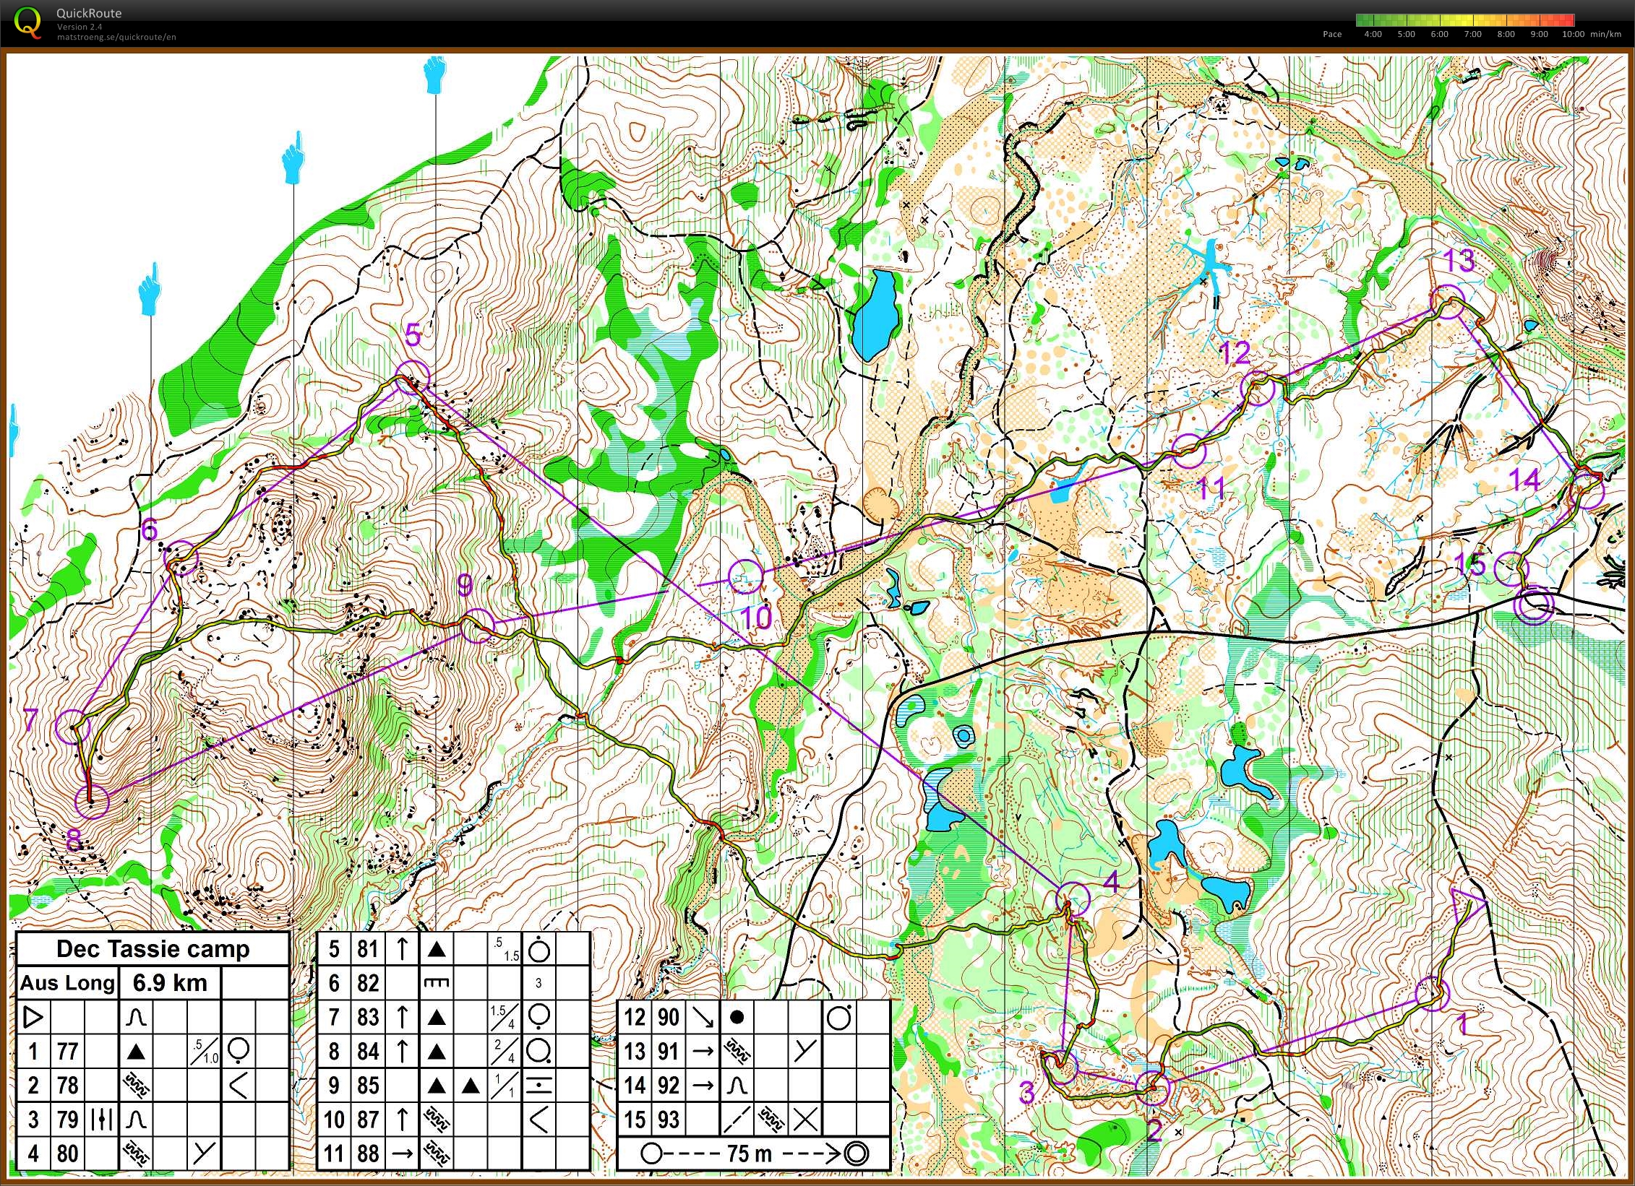Click the topmost blue pointing-hand marker
The image size is (1635, 1186).
pos(434,76)
